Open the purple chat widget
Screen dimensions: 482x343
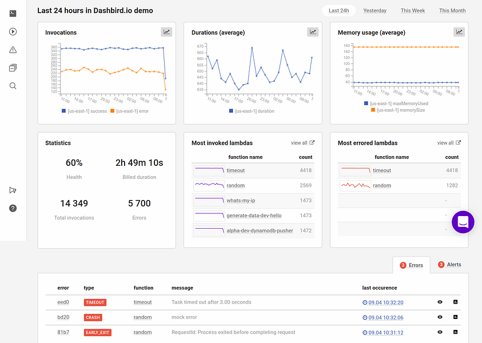(463, 222)
